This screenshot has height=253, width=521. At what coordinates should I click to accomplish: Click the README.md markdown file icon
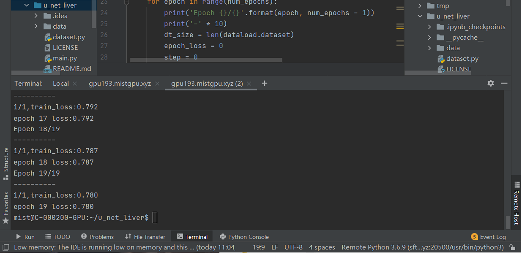(x=47, y=69)
